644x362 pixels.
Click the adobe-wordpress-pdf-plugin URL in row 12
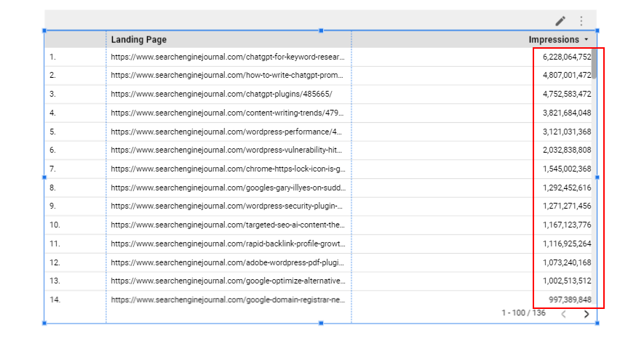coord(228,262)
